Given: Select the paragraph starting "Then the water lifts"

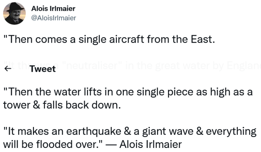Looking at the screenshot, I should 128,99.
